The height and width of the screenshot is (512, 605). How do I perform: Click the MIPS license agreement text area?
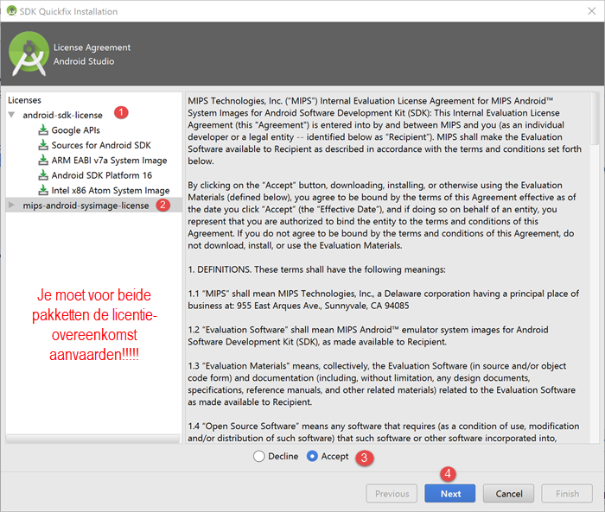(388, 268)
